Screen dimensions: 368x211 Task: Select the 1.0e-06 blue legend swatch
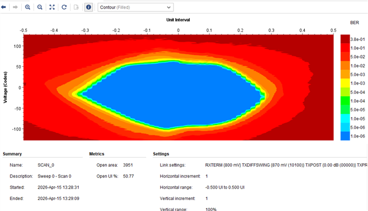point(345,136)
